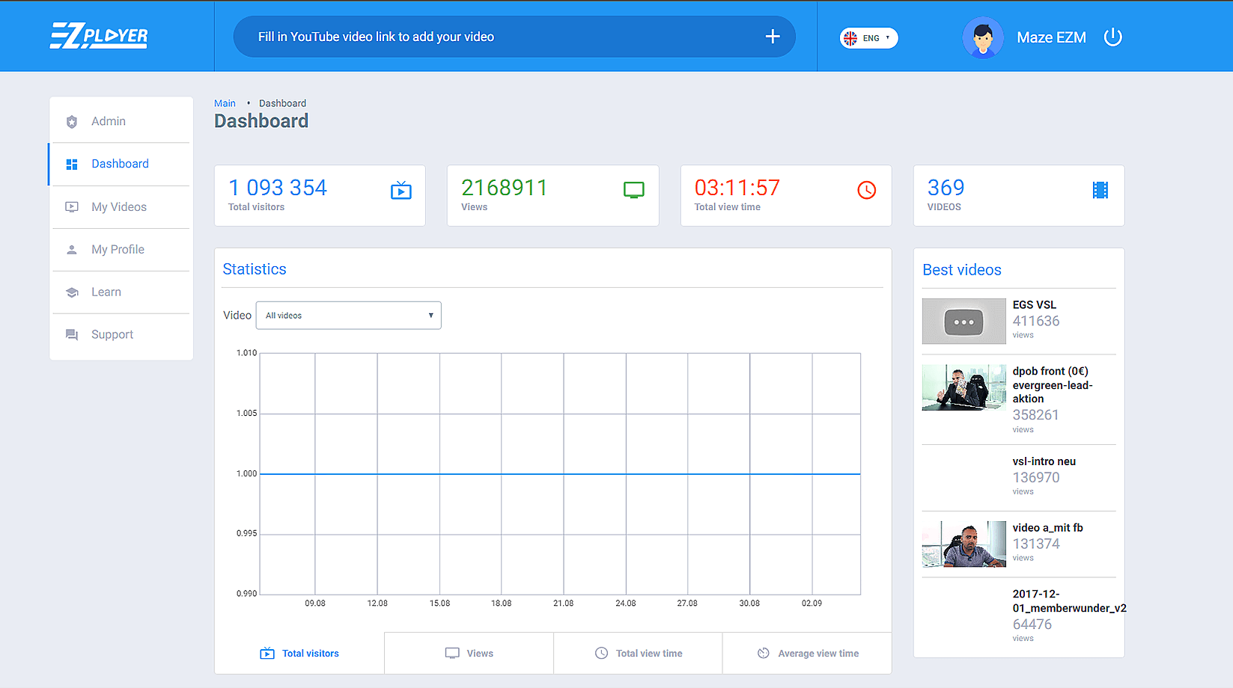The image size is (1233, 688).
Task: Switch to the Views statistics tab
Action: (x=469, y=654)
